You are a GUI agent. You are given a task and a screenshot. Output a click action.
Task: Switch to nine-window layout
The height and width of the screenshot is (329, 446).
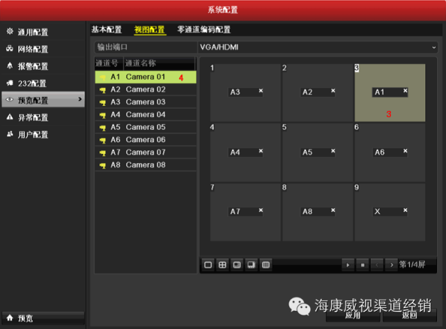point(266,265)
